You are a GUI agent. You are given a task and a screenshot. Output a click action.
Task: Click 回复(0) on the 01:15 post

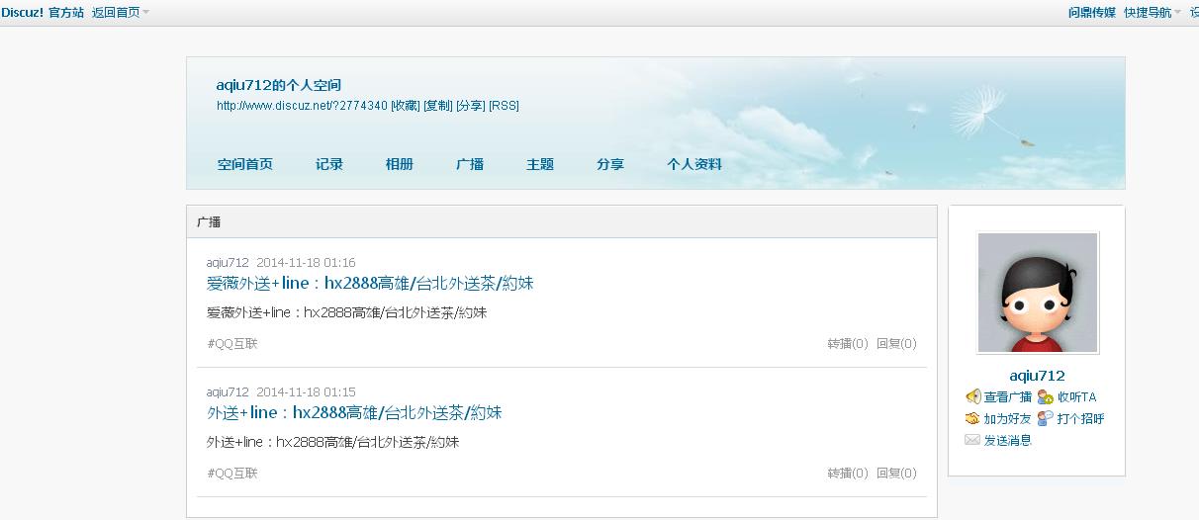(x=896, y=474)
